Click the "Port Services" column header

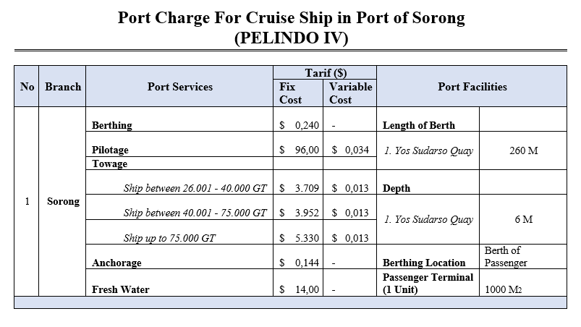pyautogui.click(x=179, y=87)
